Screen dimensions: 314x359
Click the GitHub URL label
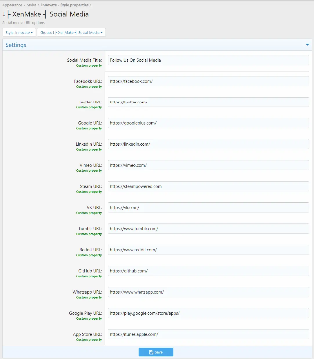coord(90,271)
